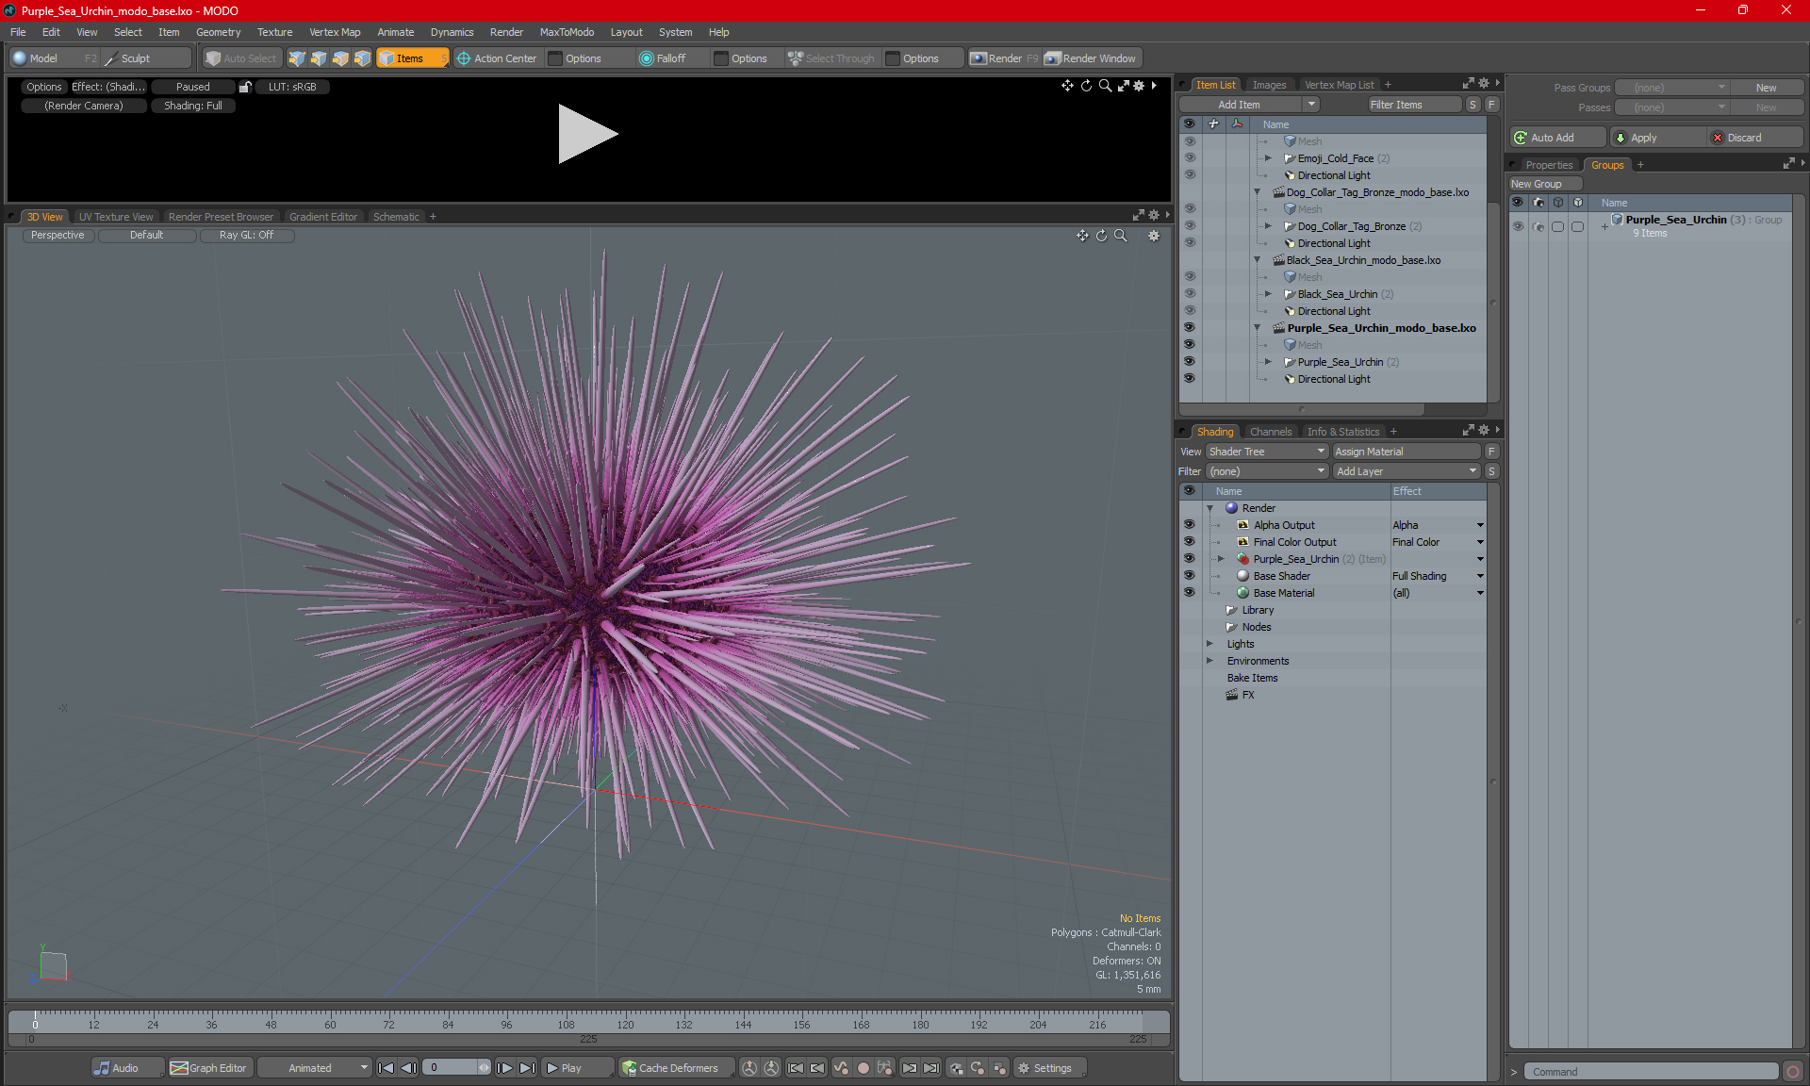1810x1086 pixels.
Task: Collapse Purple_Sea_Urchin_modo_base.lxo scene tree
Action: (x=1258, y=328)
